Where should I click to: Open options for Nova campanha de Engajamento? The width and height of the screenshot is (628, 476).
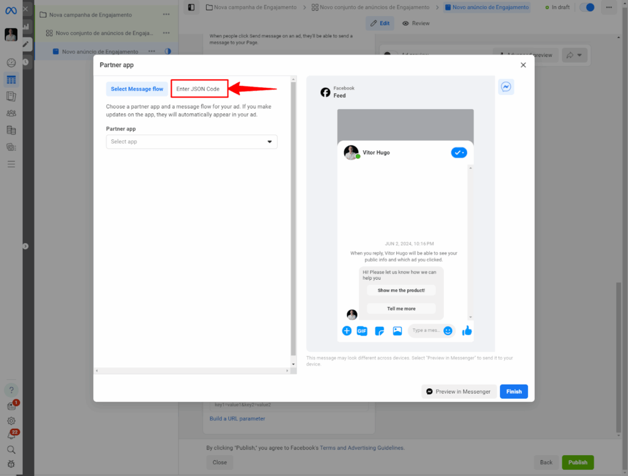click(167, 14)
